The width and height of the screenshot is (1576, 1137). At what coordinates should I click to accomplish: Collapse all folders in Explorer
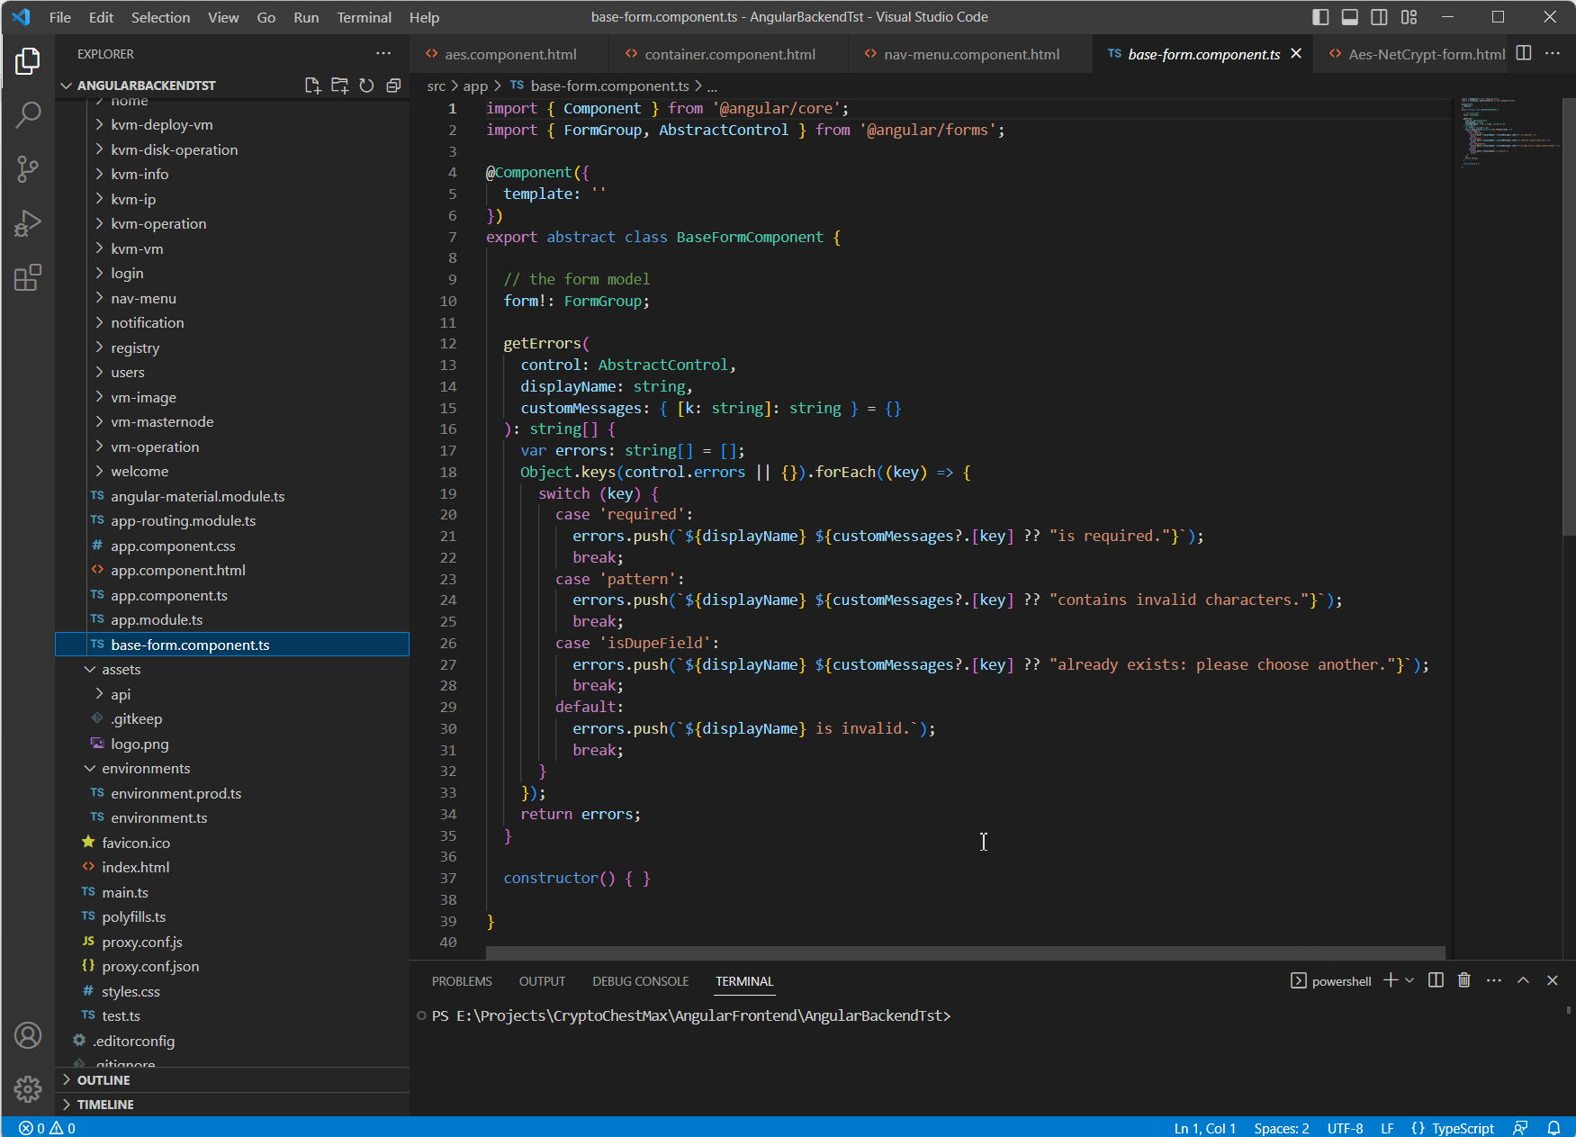coord(393,86)
